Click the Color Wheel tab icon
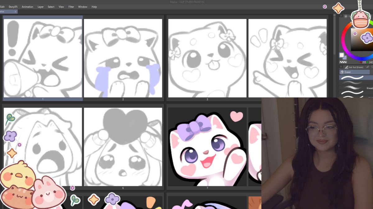 point(346,16)
